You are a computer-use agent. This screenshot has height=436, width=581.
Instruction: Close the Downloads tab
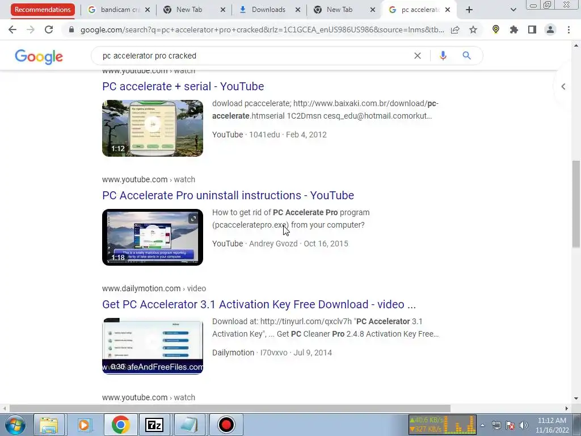[x=298, y=10]
